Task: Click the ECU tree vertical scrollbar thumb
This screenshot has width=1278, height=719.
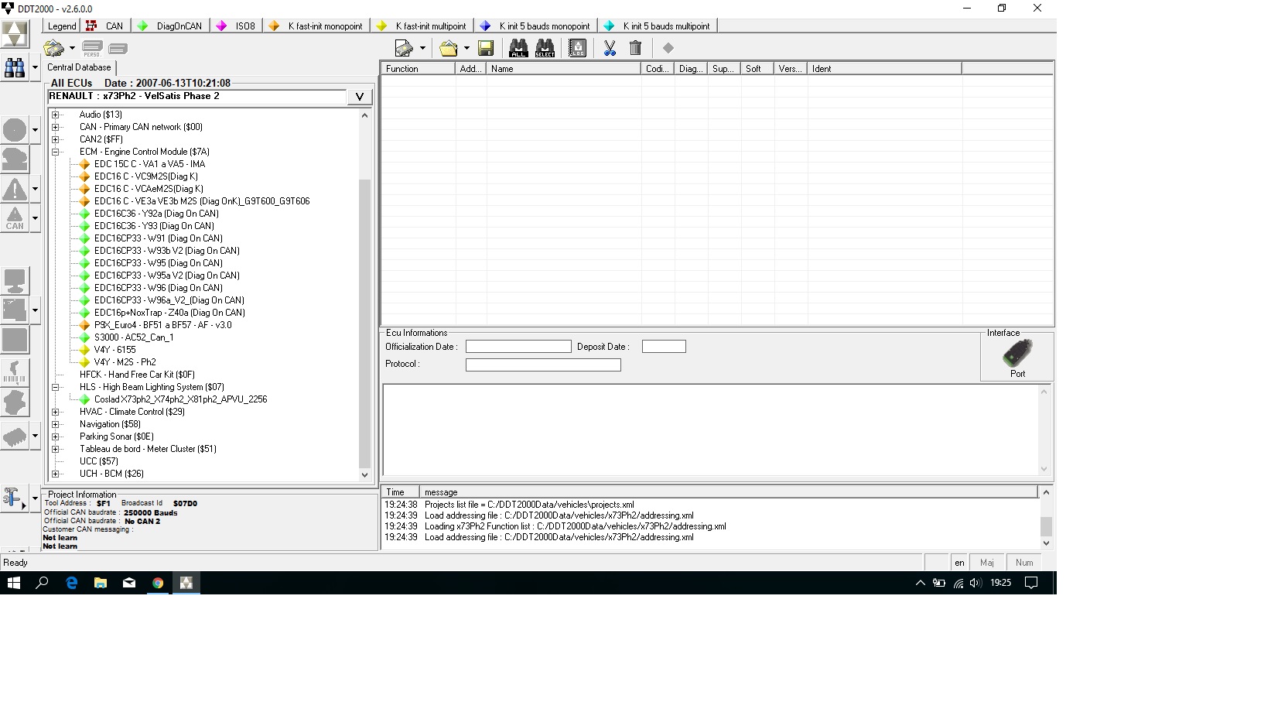Action: [365, 323]
